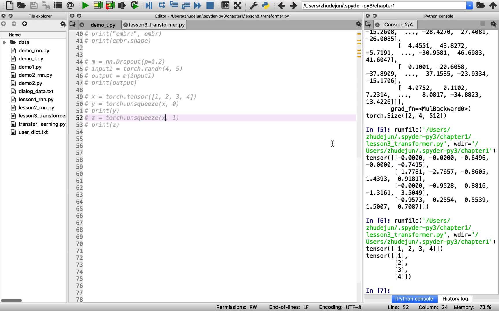This screenshot has height=311, width=499.
Task: Click the File explorer horizontal scrollbar
Action: [x=12, y=301]
